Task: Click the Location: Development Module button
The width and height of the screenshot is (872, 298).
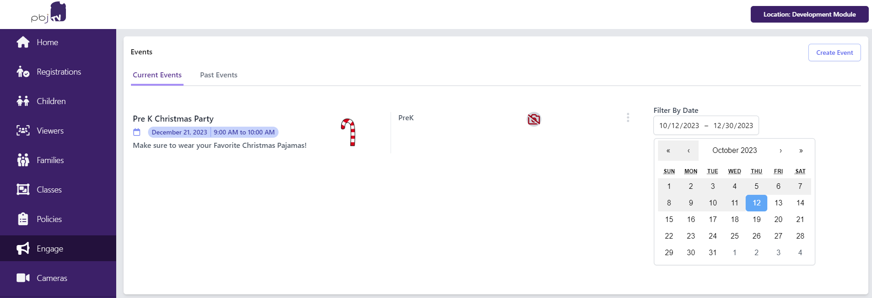Action: coord(809,14)
